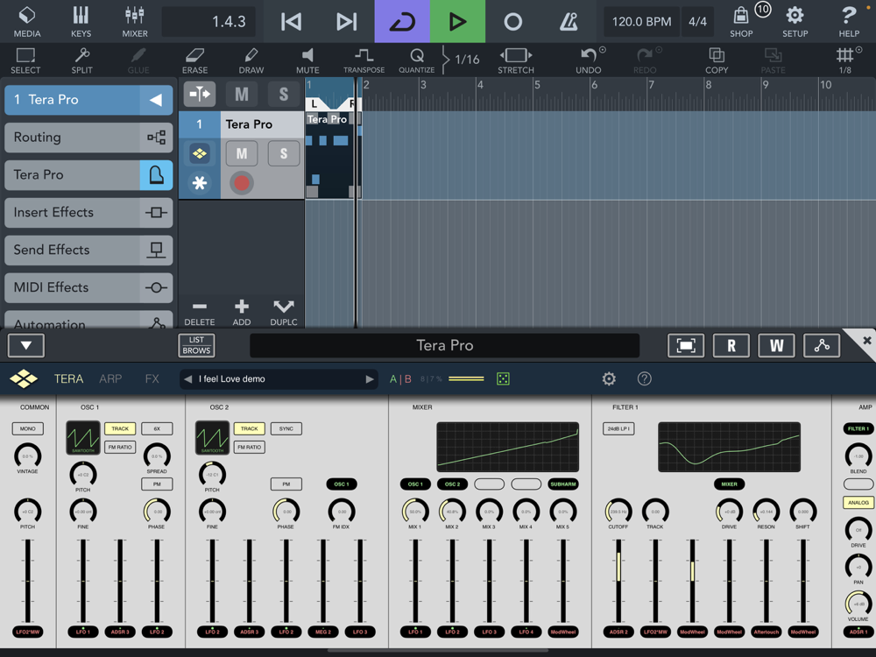Click the LIST BROWS button
The width and height of the screenshot is (876, 657).
195,345
